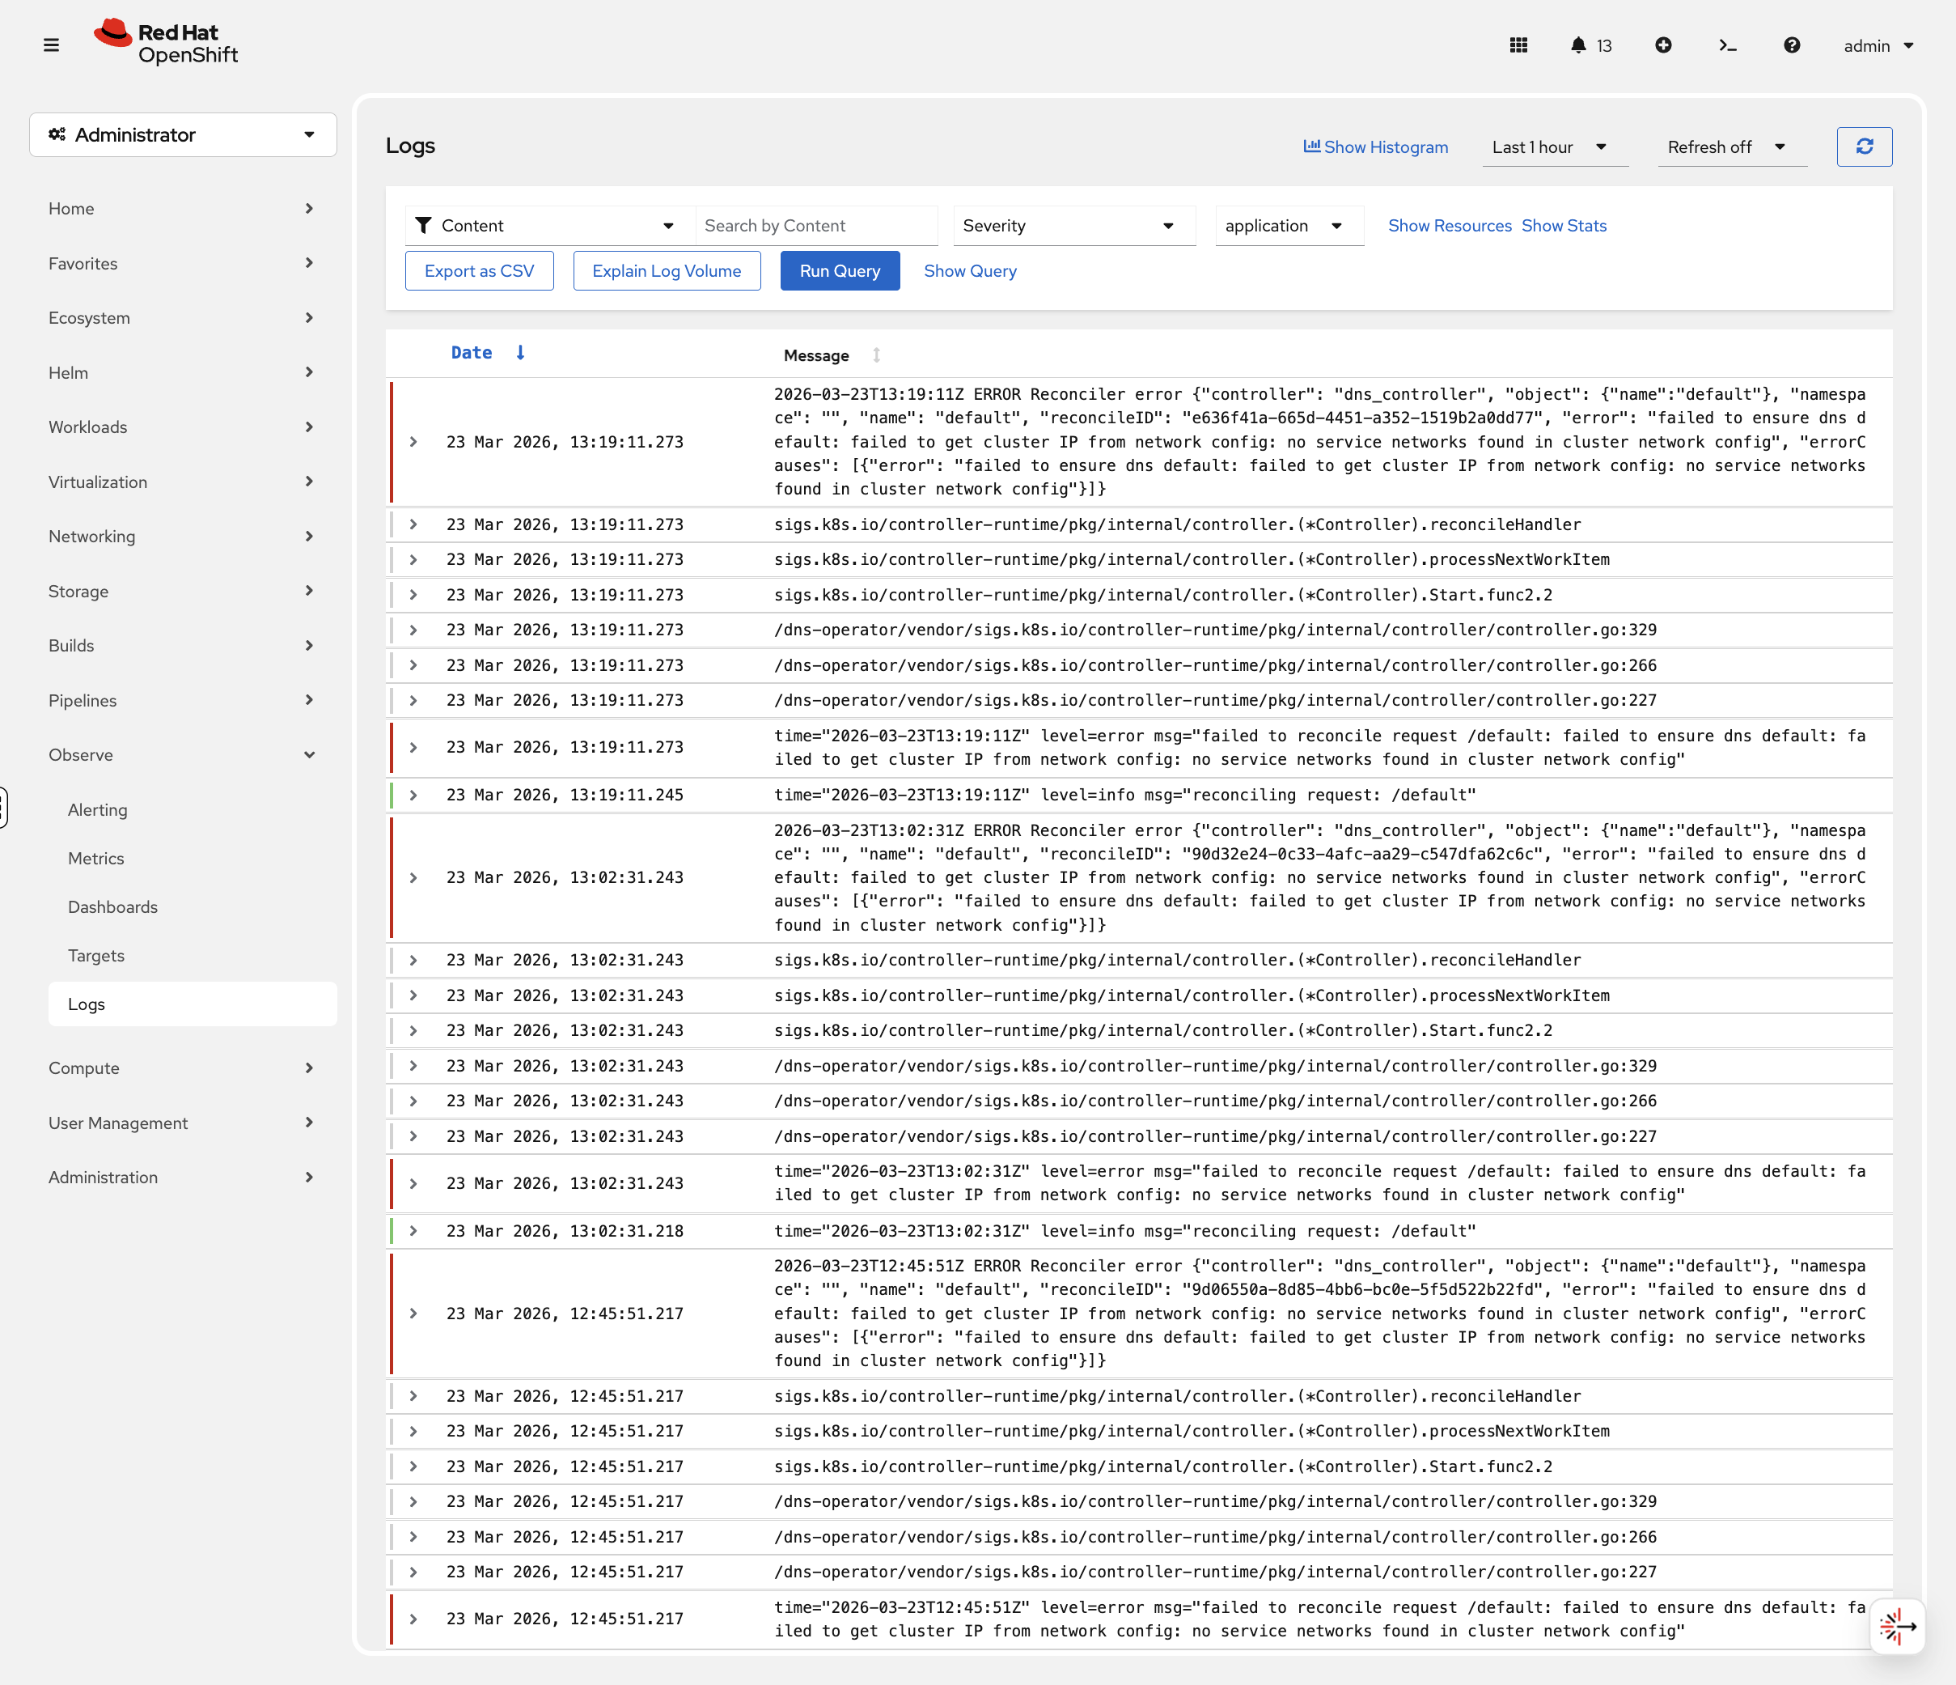Sort the Date column descending arrow
The width and height of the screenshot is (1956, 1685).
[x=520, y=352]
